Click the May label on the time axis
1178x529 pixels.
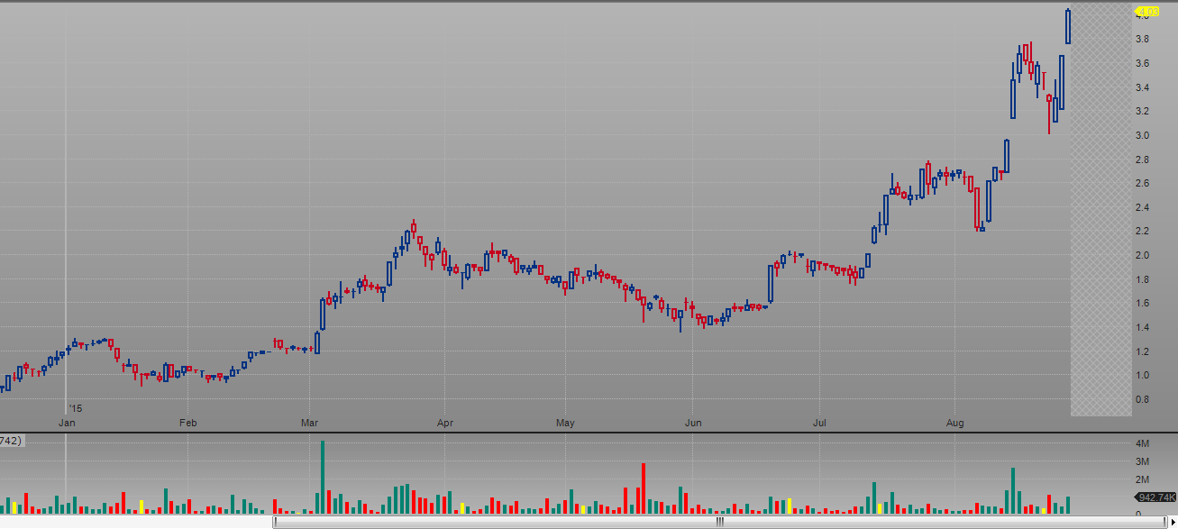pyautogui.click(x=565, y=422)
